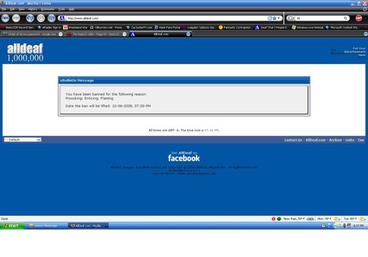Close the Order of Arrow password tab
The image size is (368, 257).
pos(61,34)
